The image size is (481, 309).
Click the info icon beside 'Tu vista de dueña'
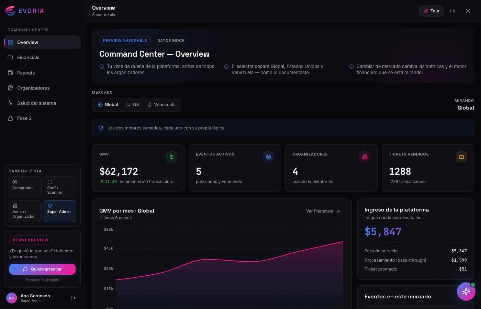point(102,67)
